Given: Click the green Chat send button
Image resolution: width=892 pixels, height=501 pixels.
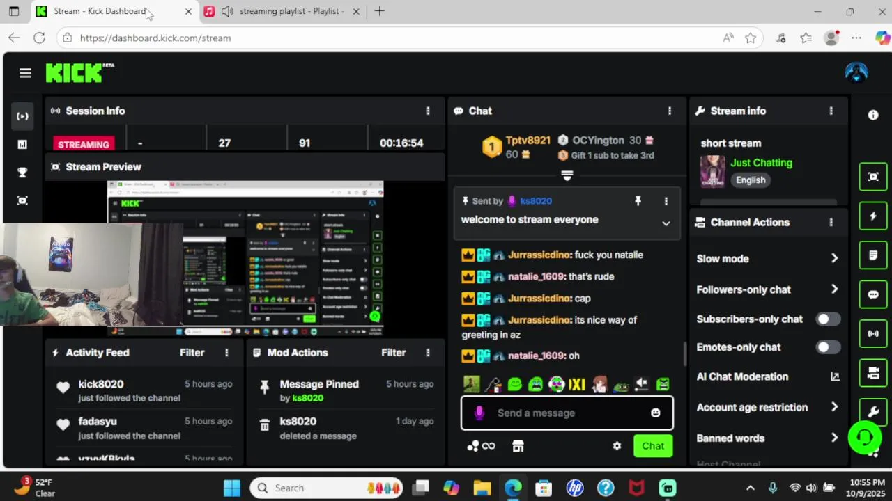Looking at the screenshot, I should tap(653, 446).
